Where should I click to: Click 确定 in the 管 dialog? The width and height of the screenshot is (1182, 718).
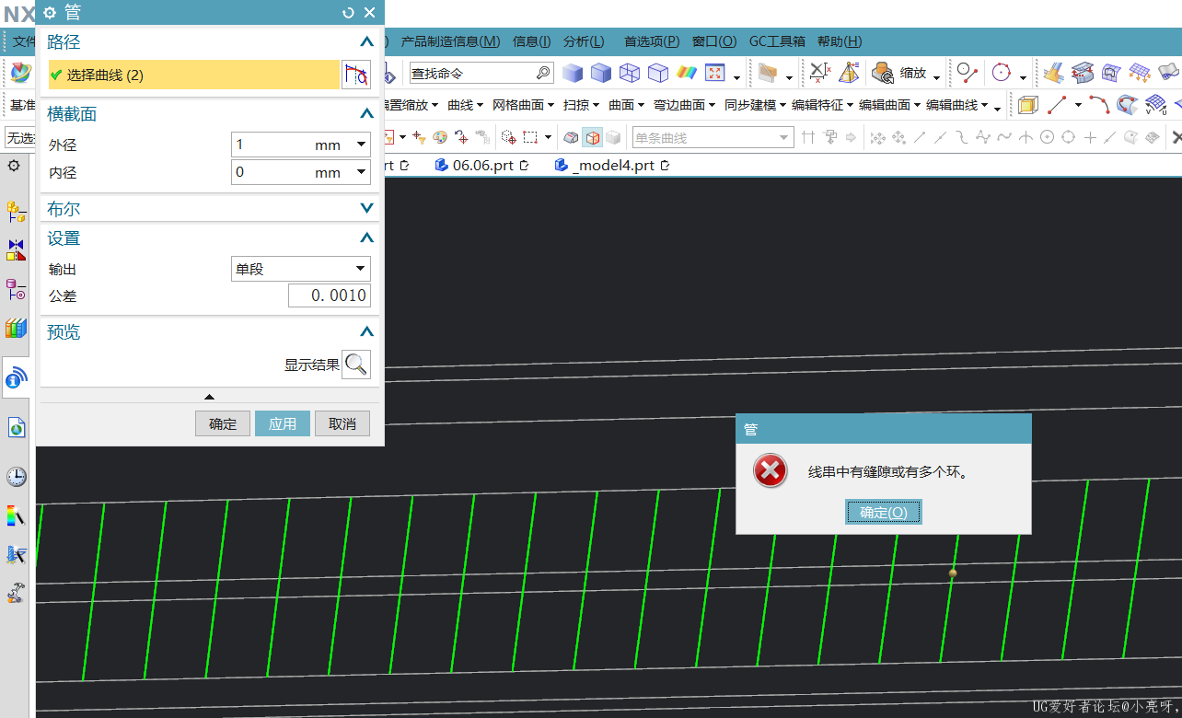pos(223,423)
